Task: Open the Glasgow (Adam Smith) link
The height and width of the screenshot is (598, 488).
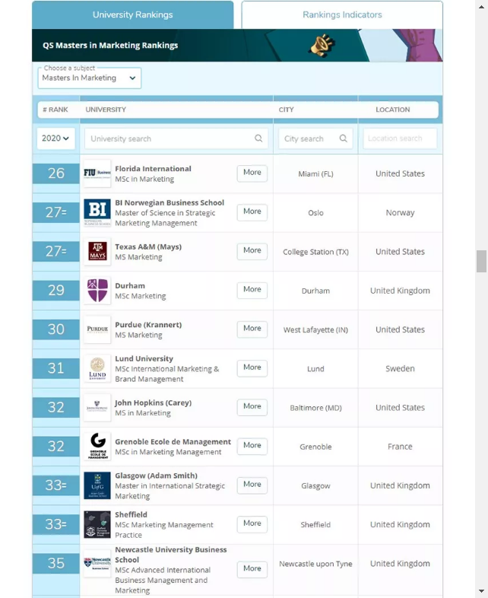Action: (x=156, y=476)
